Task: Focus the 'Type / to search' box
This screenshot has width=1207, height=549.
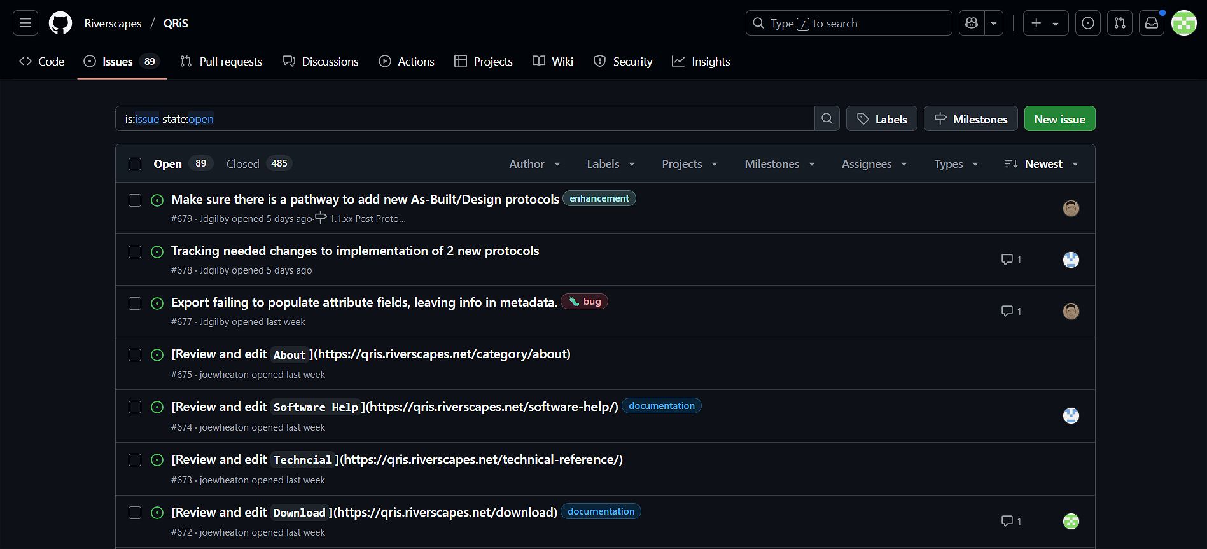Action: [x=849, y=23]
